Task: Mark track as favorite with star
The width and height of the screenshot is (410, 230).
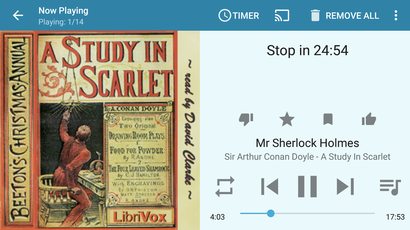Action: pyautogui.click(x=287, y=119)
